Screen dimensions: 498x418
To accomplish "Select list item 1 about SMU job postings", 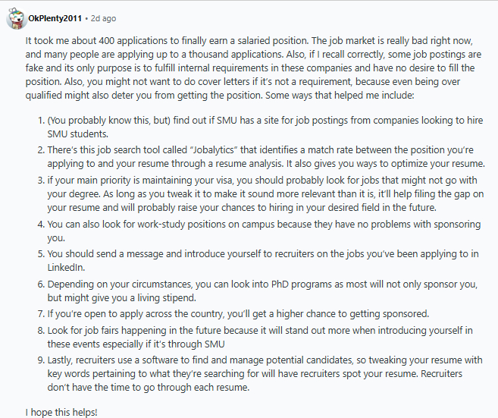I will (265, 127).
